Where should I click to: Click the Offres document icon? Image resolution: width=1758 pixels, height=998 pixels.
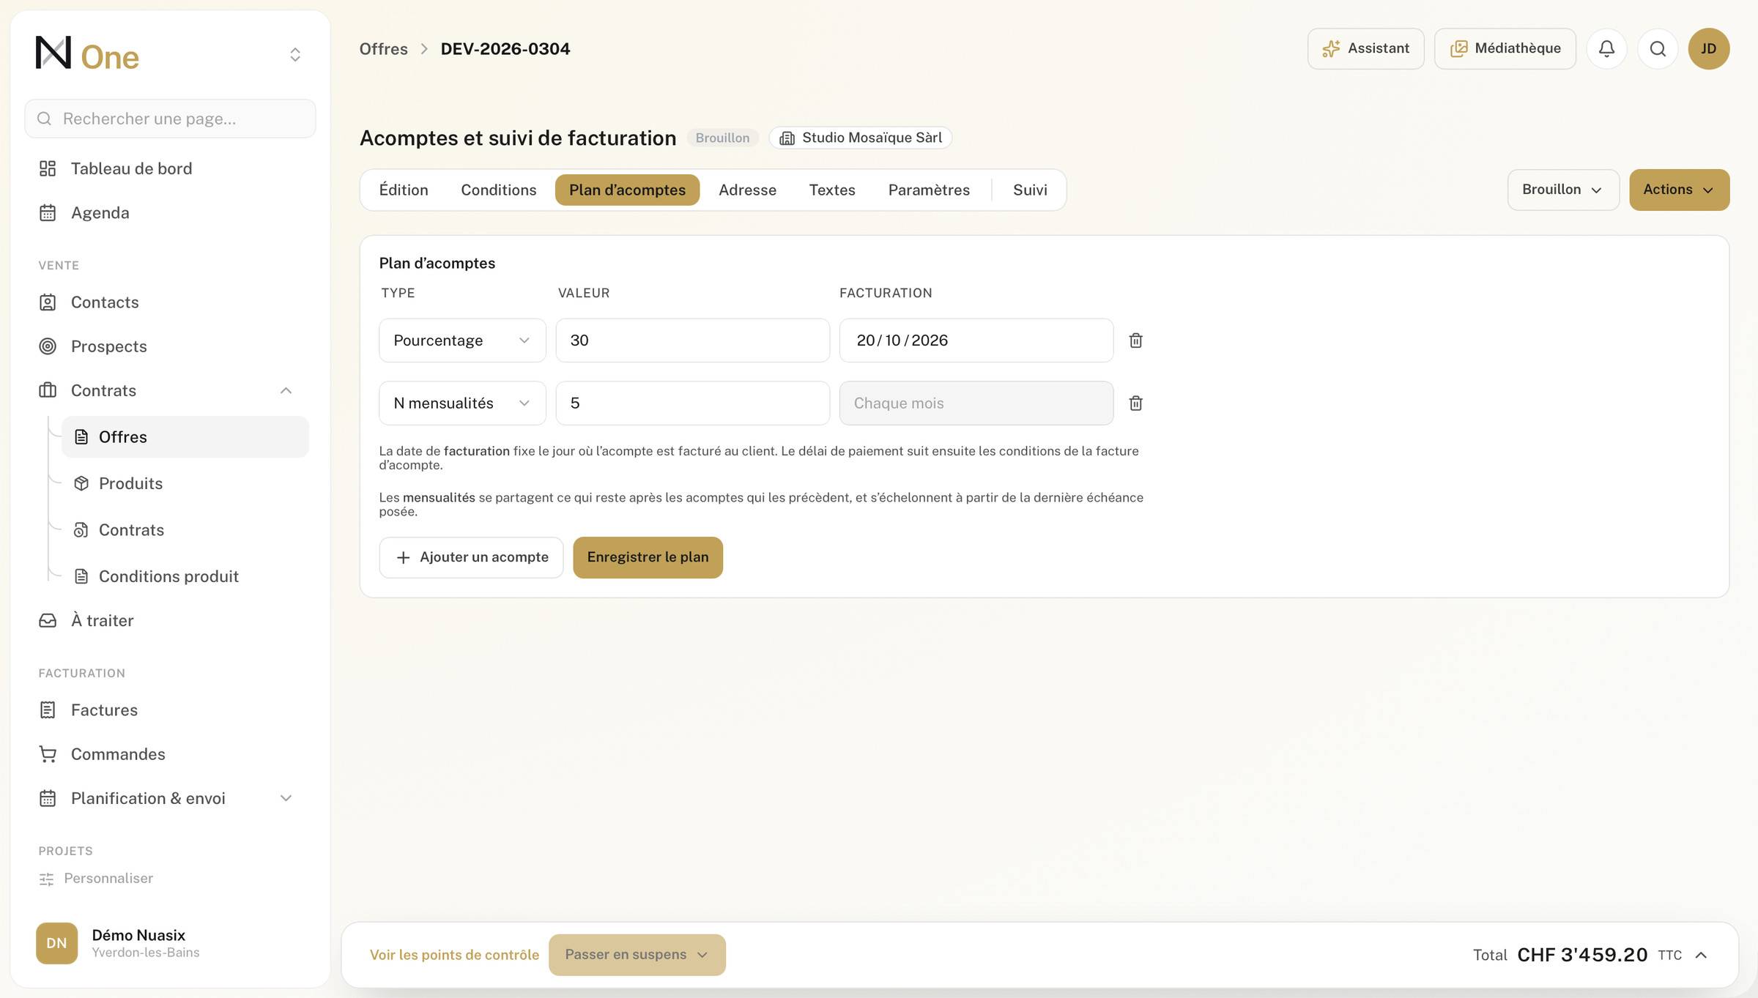click(81, 437)
